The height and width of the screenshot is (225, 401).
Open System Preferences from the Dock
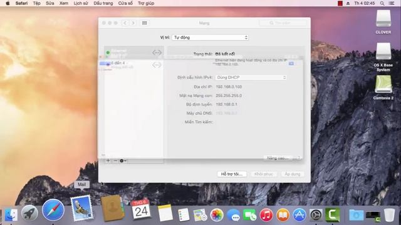(316, 215)
